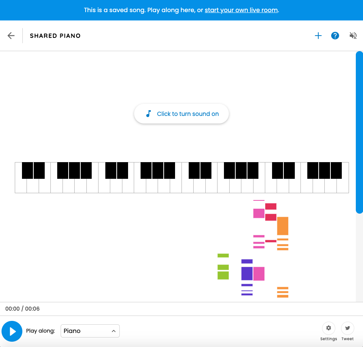Play the saved song with the play button
Image resolution: width=363 pixels, height=347 pixels.
12,331
